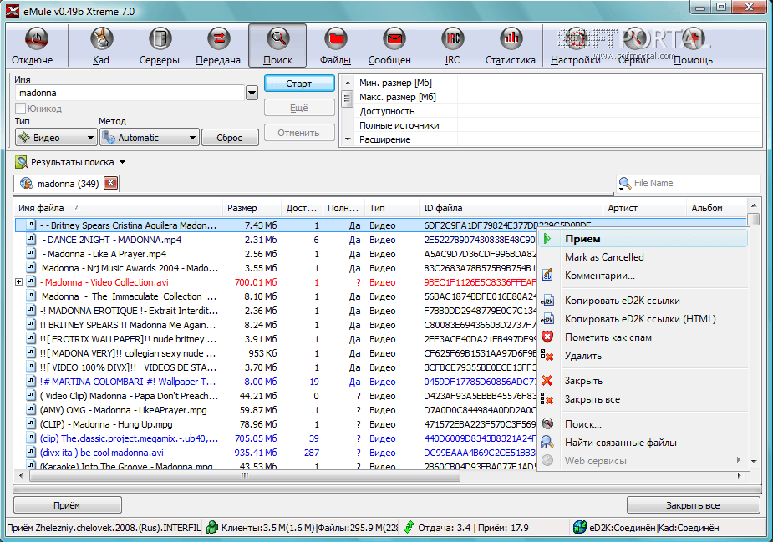Click file icon of DANCE 2NIGHT - MADONNA.mp4
Viewport: 773px width, 542px height.
tap(31, 240)
